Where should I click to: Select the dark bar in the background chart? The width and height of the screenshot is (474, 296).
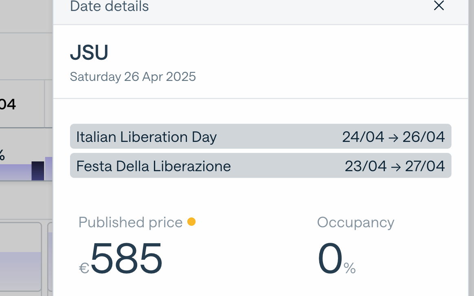point(38,171)
